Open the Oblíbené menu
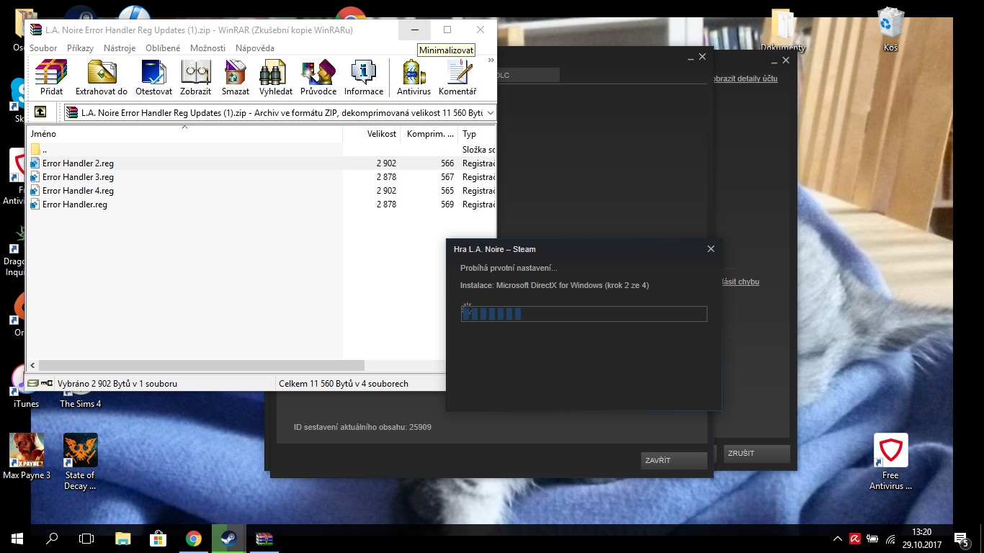 [x=163, y=48]
